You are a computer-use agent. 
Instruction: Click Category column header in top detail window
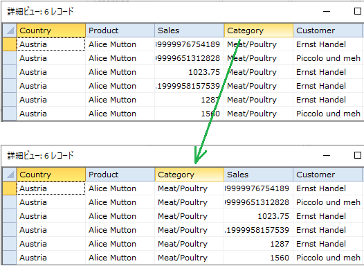tap(259, 30)
